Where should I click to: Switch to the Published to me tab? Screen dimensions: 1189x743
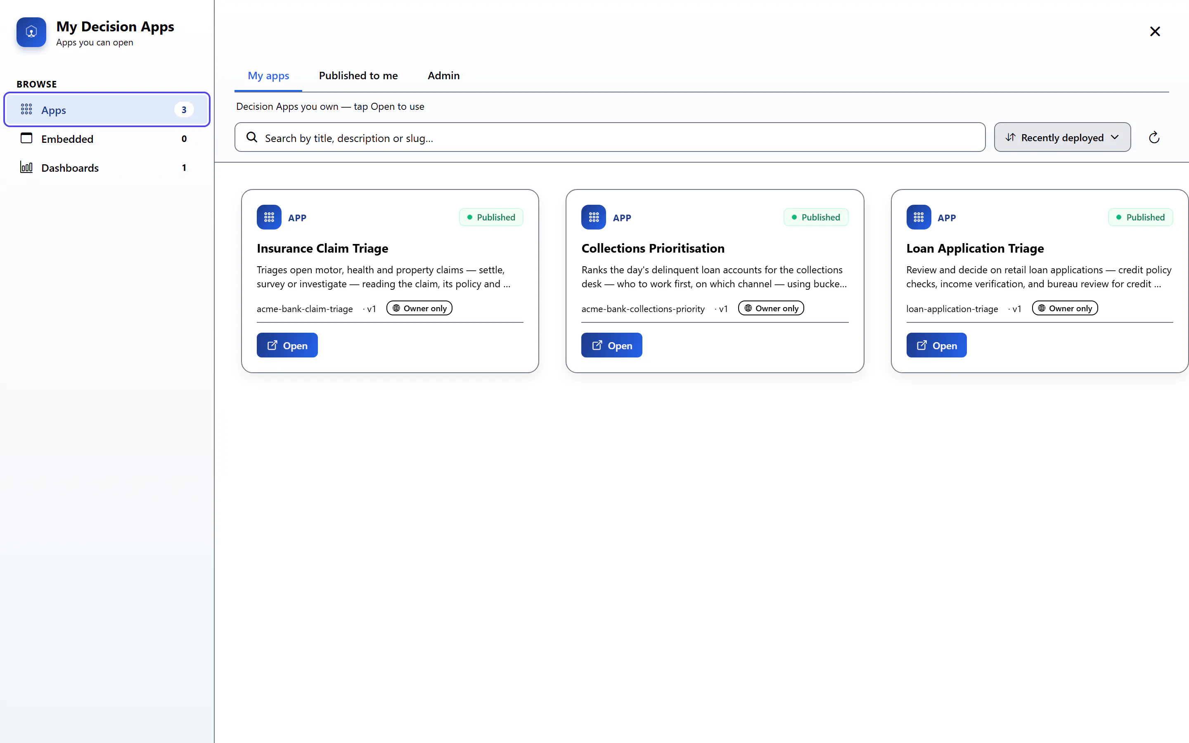[358, 76]
